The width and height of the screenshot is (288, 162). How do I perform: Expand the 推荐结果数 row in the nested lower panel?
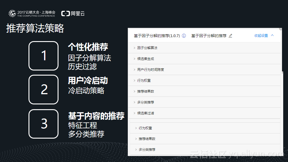click(205, 139)
